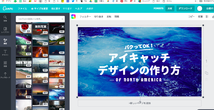Open the フィルター filter options
214x110 pixels.
click(x=85, y=17)
